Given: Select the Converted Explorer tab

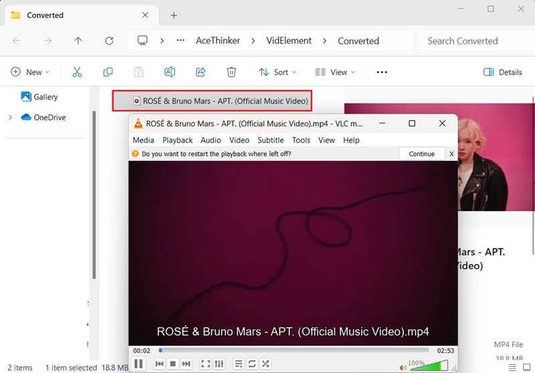Looking at the screenshot, I should [81, 15].
